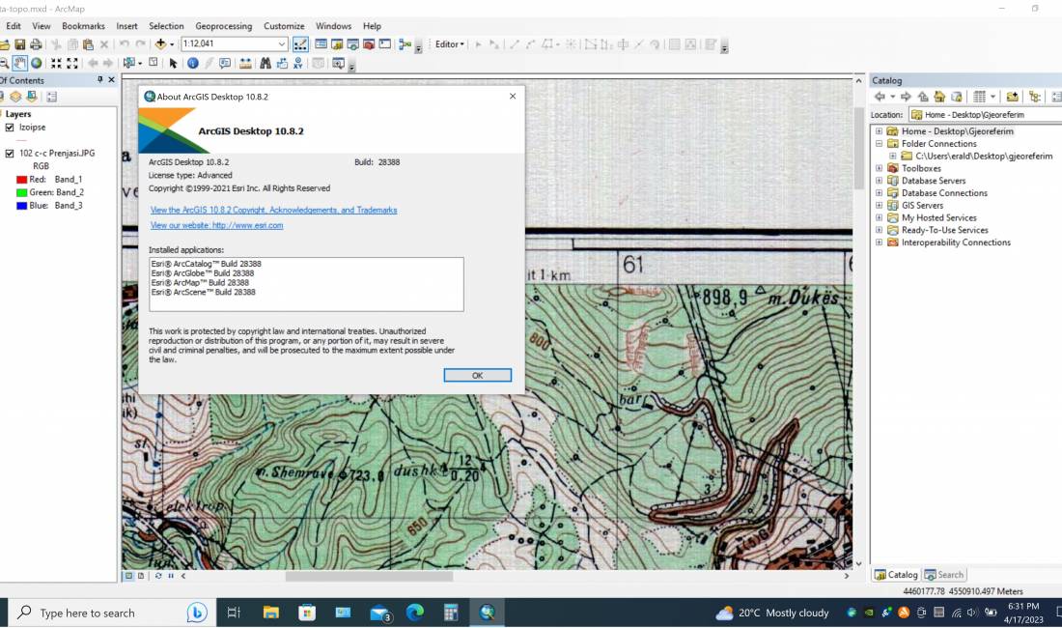Open the Find binoculars tool
Screen dimensions: 1062x628
coord(265,63)
